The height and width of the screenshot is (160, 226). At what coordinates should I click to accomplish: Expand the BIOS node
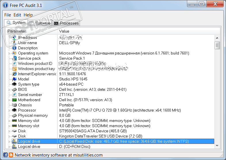9,90
